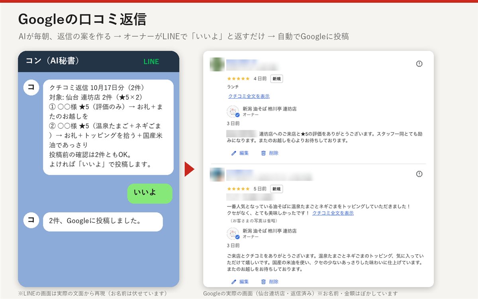Click the pencil icon under the 4日前 review reply
The width and height of the screenshot is (478, 299).
[234, 153]
